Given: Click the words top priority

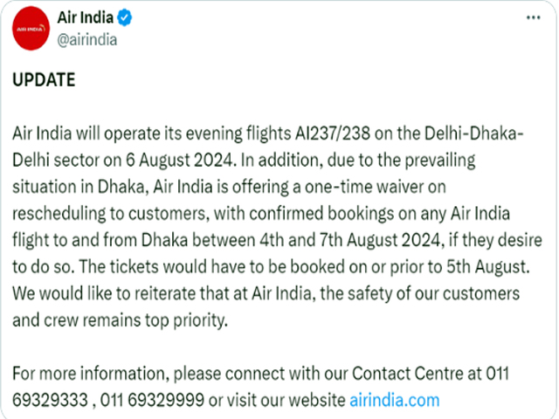Looking at the screenshot, I should tap(186, 320).
